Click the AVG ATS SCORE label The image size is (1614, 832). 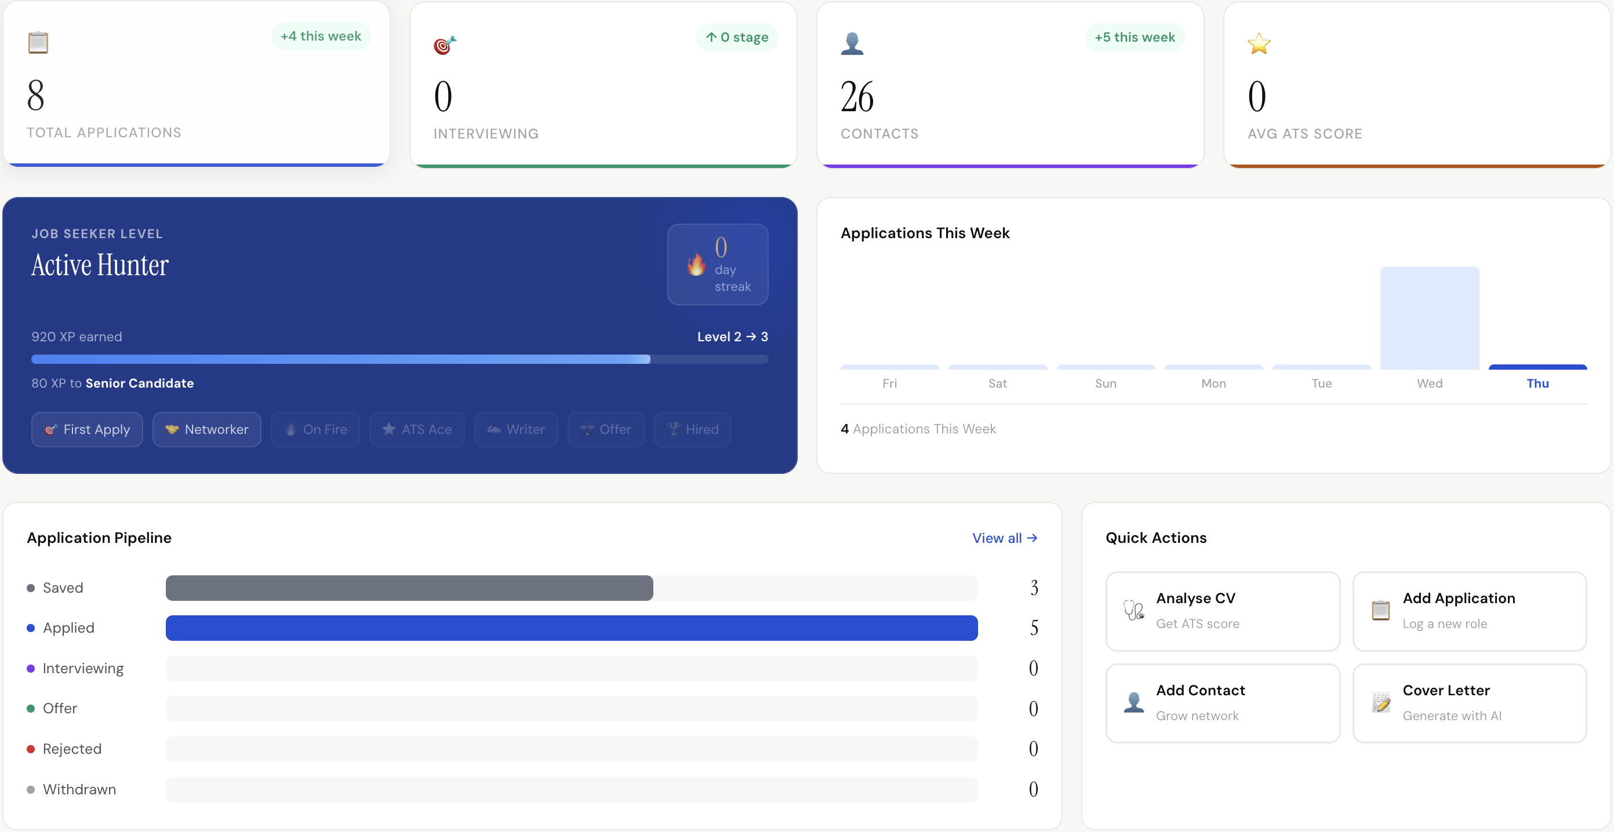[1304, 133]
